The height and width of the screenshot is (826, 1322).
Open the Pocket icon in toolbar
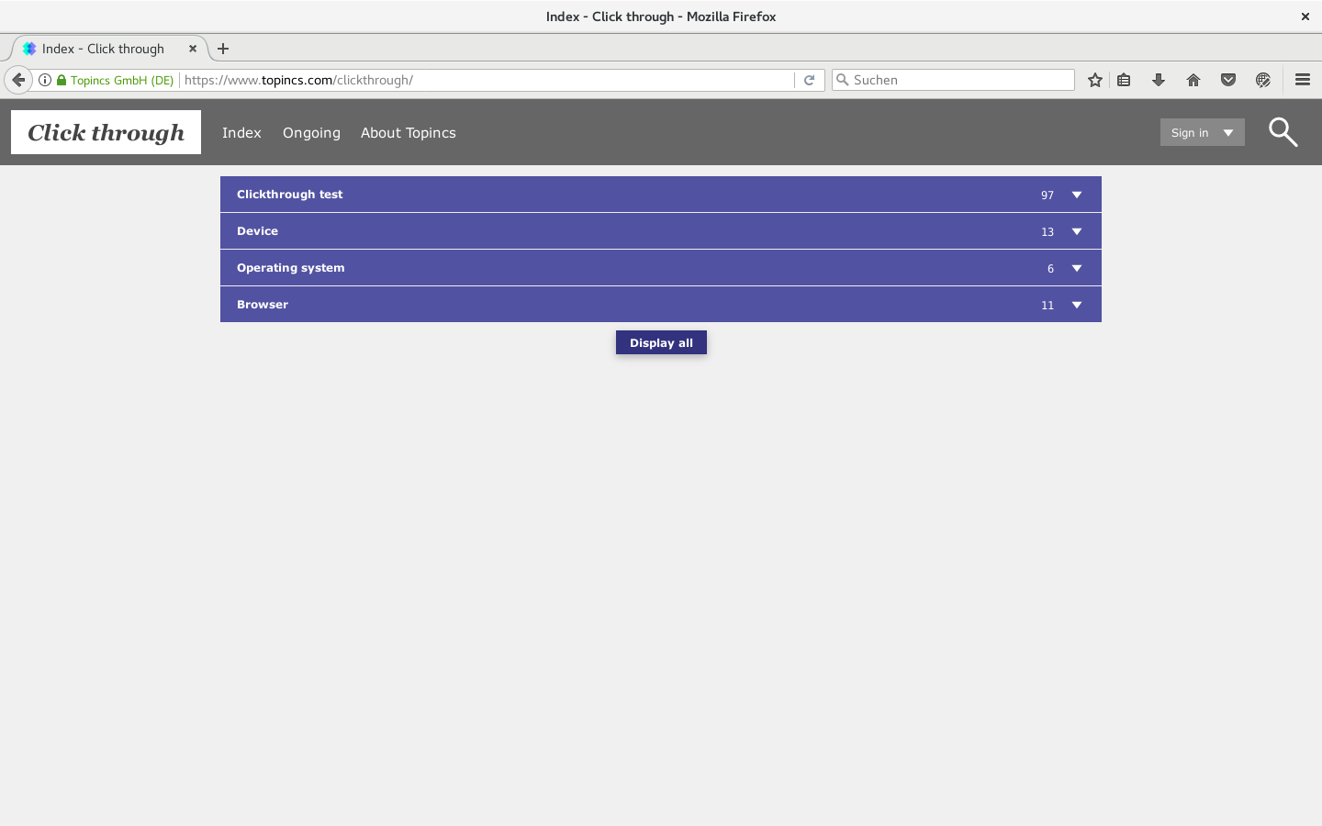pos(1228,80)
